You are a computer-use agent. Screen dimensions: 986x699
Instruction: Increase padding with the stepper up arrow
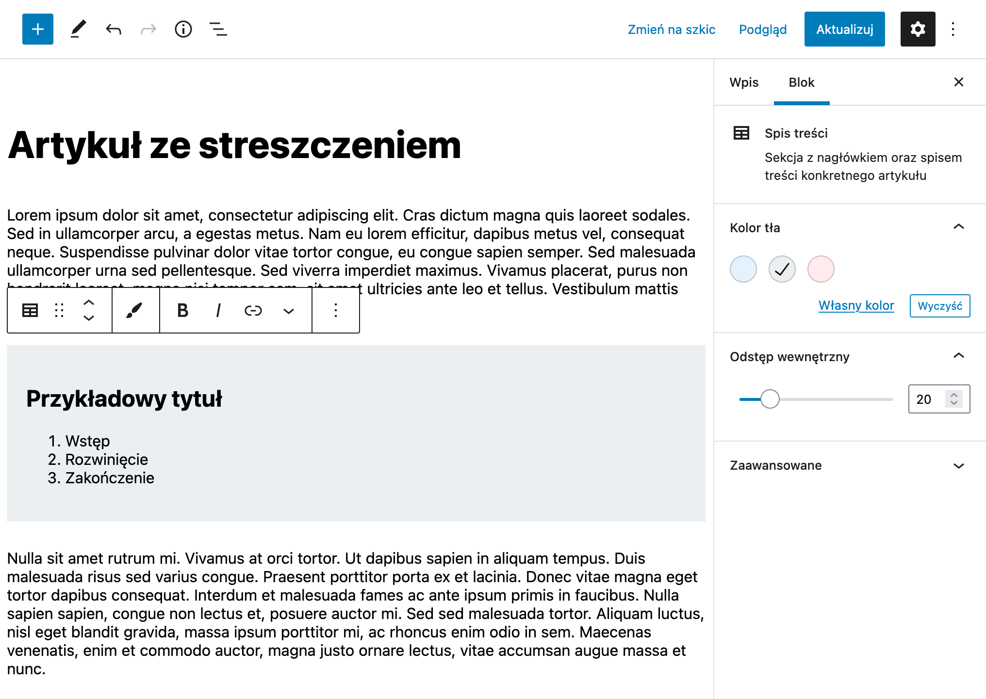(954, 395)
